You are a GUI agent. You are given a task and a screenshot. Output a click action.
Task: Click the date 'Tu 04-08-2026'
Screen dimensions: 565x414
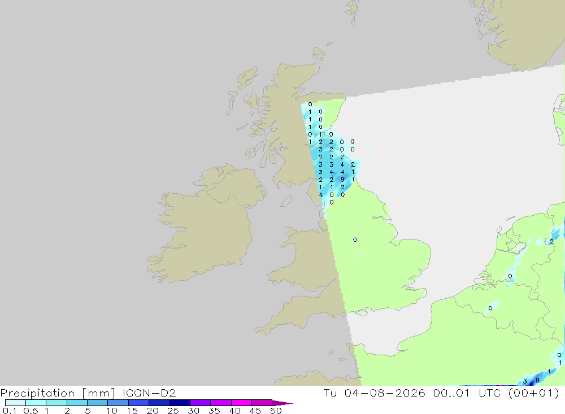coord(374,393)
